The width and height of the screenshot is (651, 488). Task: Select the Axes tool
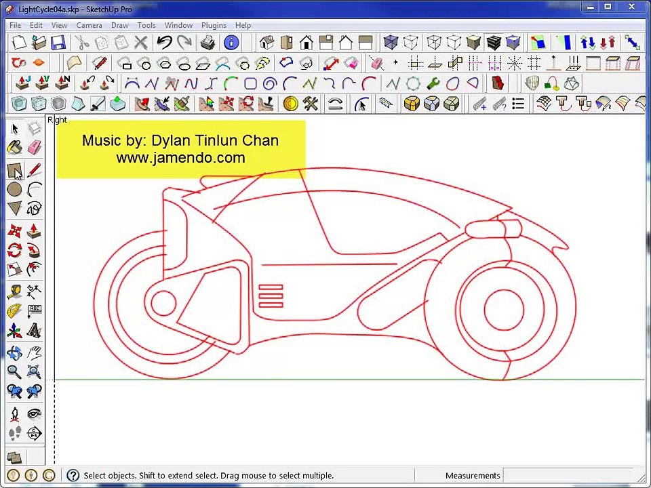coord(14,331)
